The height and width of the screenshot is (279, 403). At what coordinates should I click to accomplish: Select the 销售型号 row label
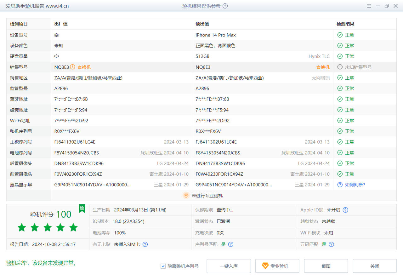click(x=19, y=67)
